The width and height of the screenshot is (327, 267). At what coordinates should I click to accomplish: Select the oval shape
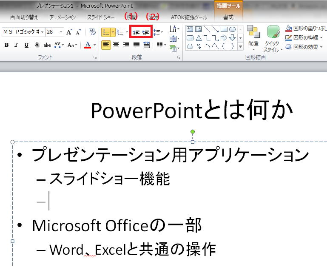tap(232, 29)
